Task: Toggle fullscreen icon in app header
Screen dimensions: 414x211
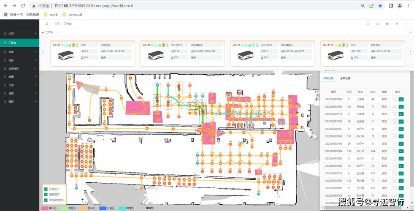Action: pyautogui.click(x=368, y=24)
